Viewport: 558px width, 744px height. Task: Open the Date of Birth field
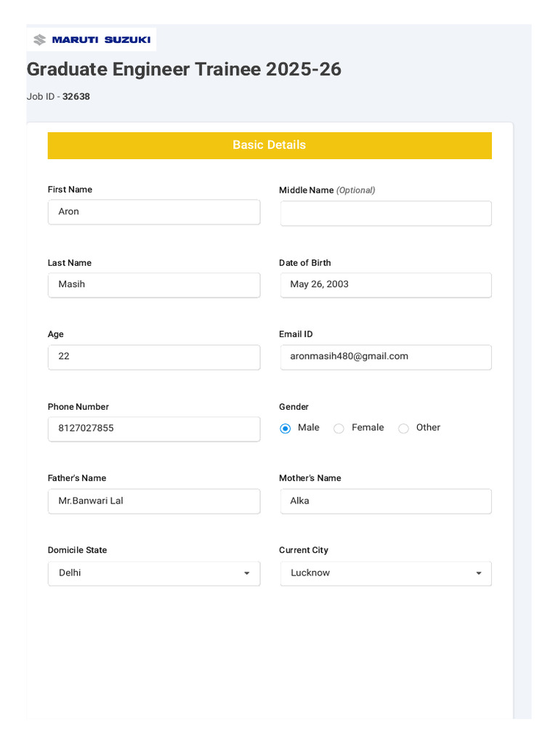point(386,285)
